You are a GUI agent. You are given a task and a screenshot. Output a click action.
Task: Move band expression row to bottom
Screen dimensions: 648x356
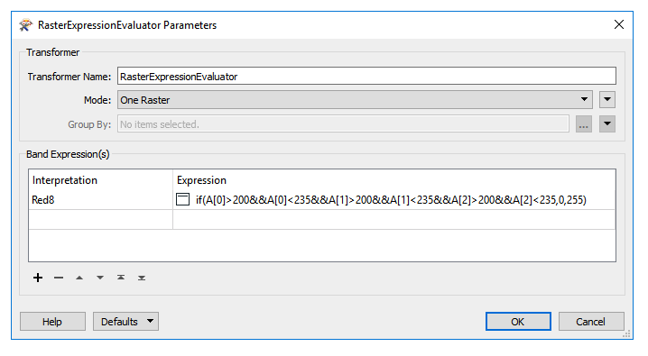(142, 278)
